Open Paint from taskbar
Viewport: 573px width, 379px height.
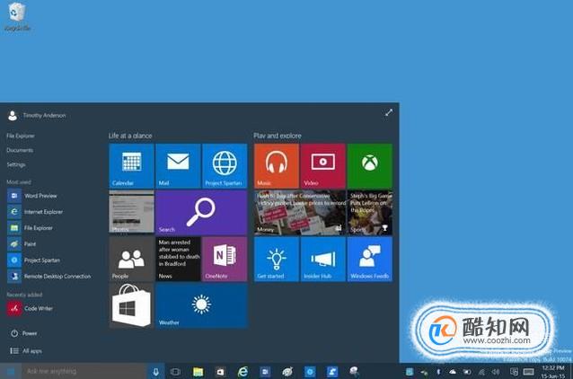(x=287, y=372)
